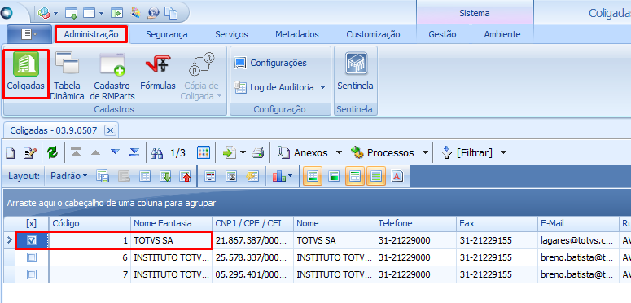Open Configurações in Configuração group
Viewport: 631px width, 303px height.
(x=271, y=63)
